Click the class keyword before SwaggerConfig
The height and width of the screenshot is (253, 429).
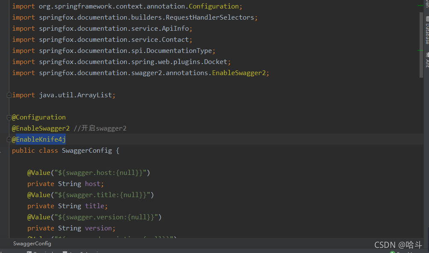pyautogui.click(x=48, y=151)
